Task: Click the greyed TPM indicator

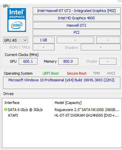Action: (x=96, y=73)
